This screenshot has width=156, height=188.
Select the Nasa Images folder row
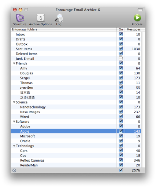(76, 112)
